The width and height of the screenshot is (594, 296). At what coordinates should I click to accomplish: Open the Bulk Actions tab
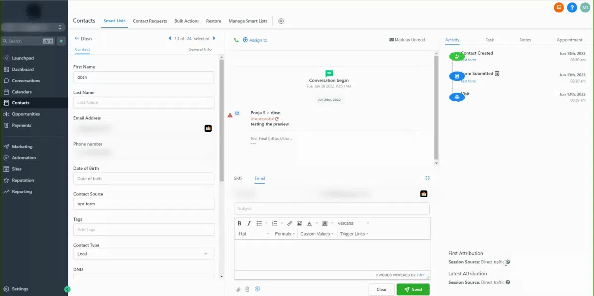pyautogui.click(x=187, y=21)
